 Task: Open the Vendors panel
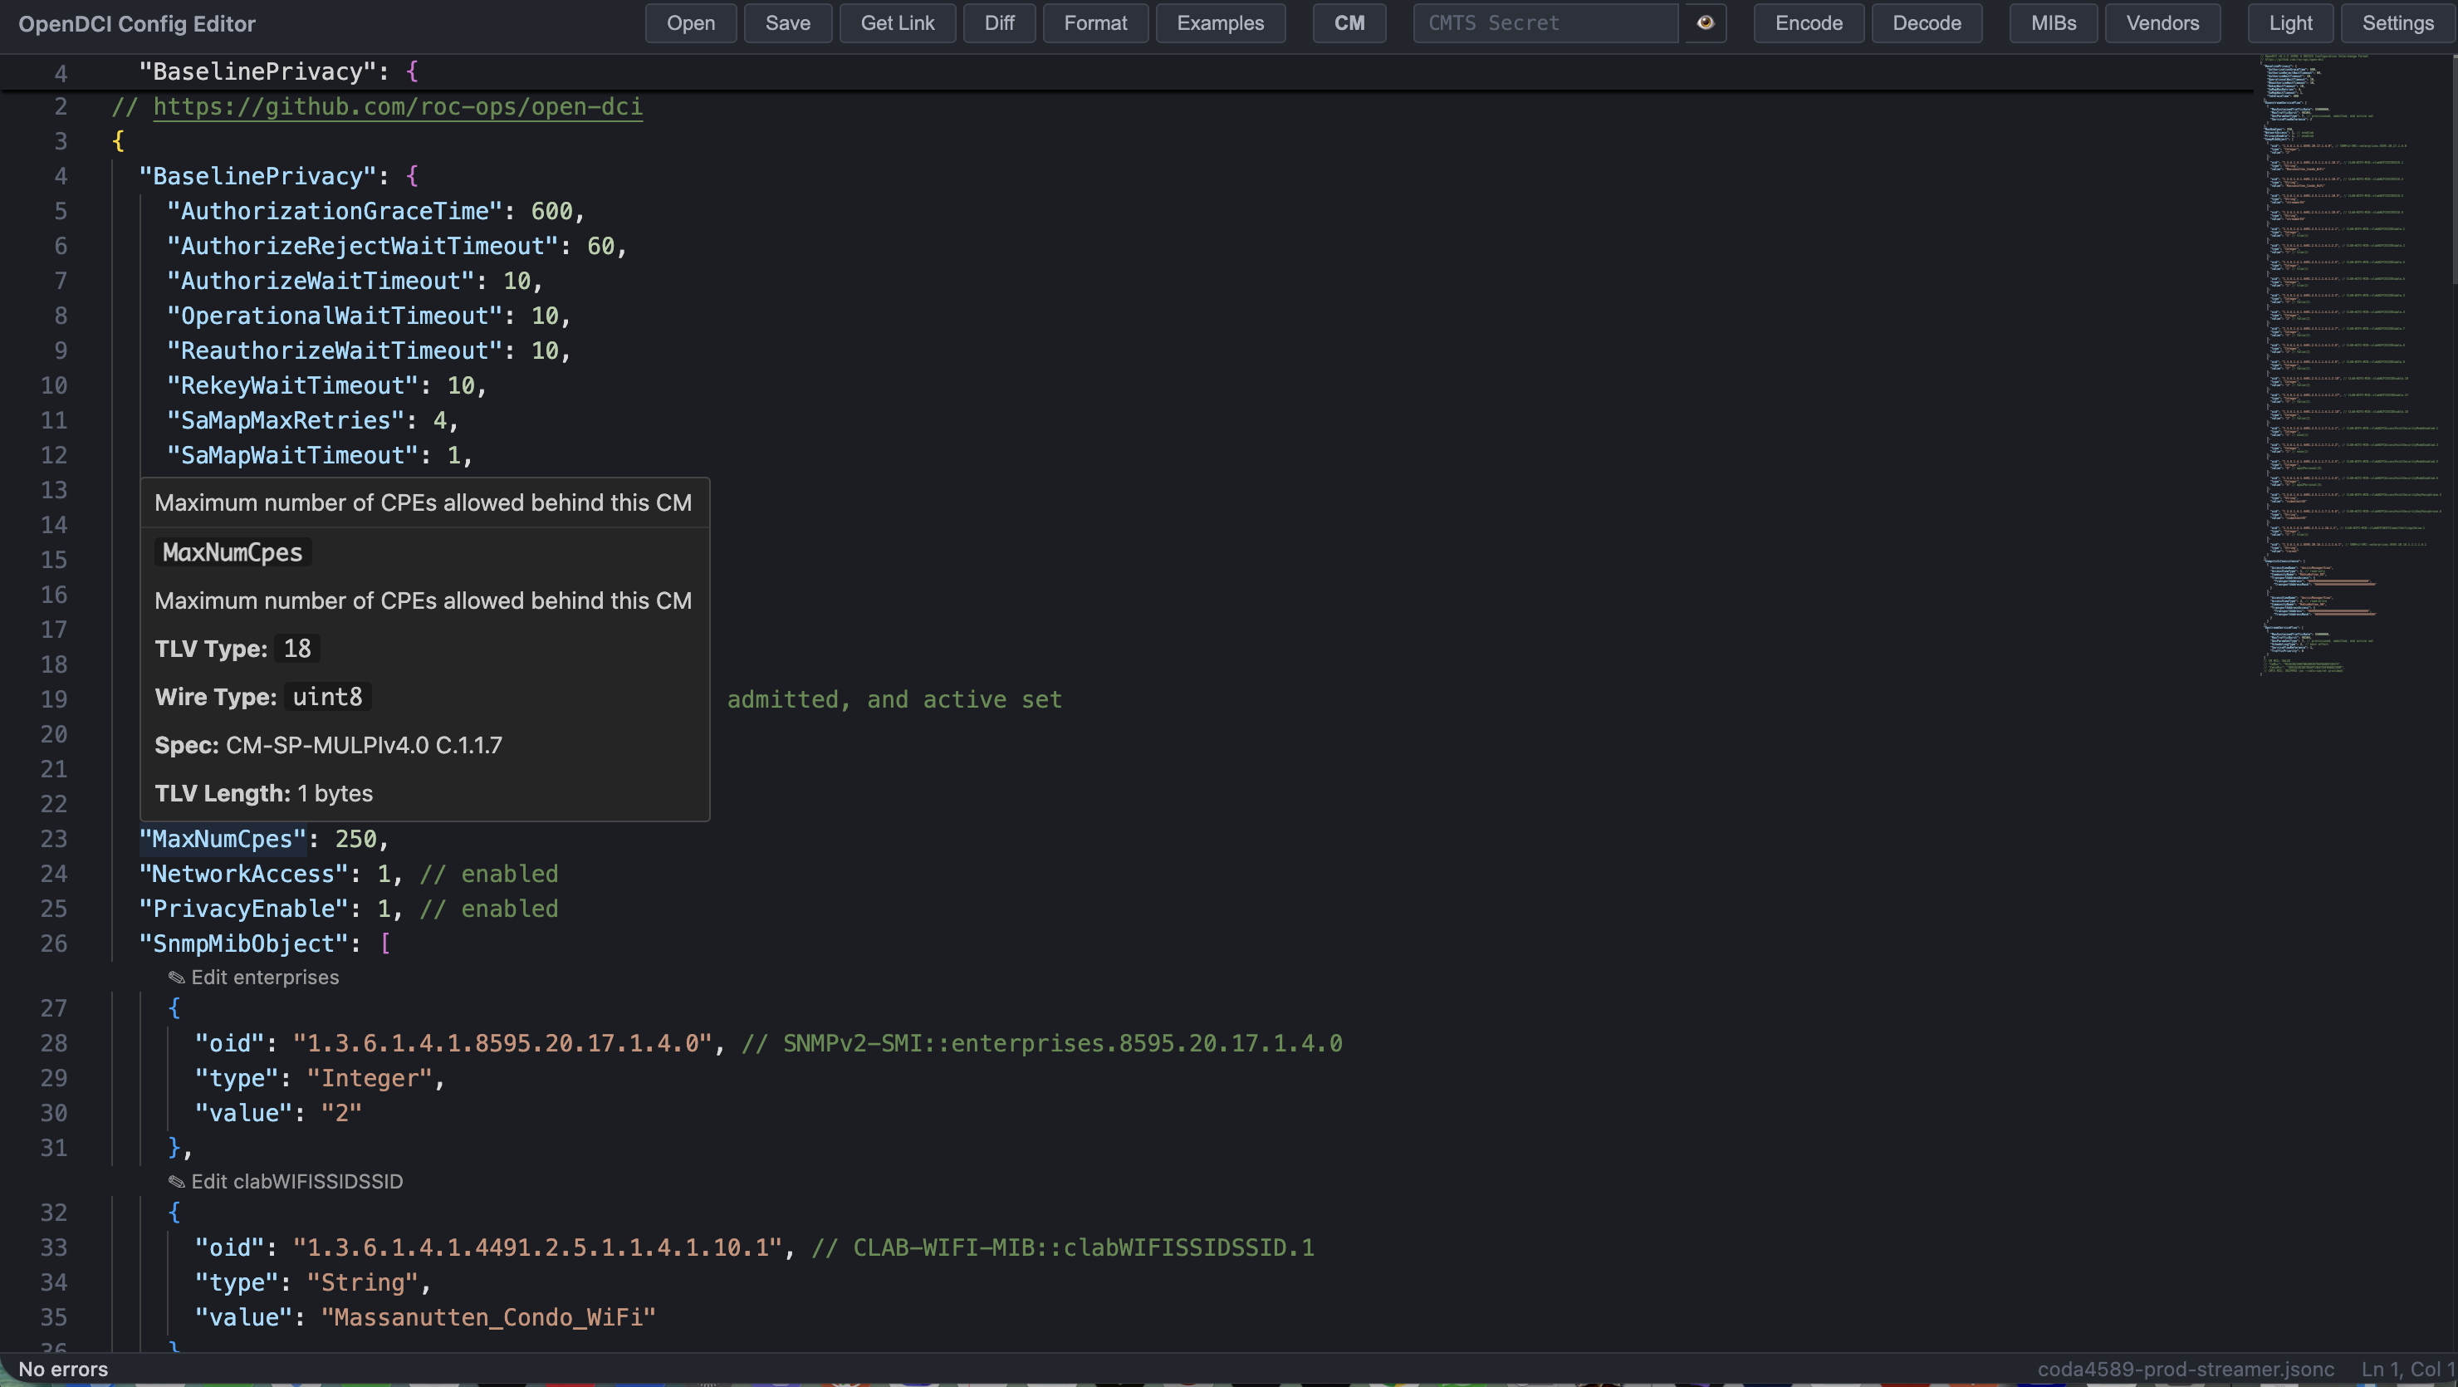(2162, 23)
